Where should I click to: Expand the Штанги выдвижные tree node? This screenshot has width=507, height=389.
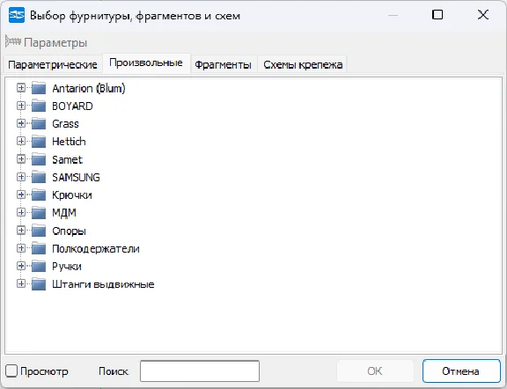(x=21, y=283)
